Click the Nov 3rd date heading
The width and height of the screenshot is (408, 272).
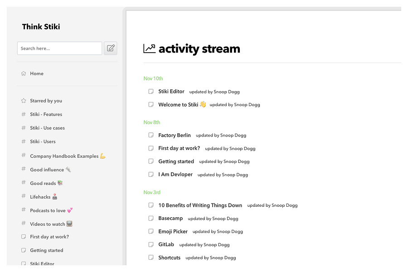pyautogui.click(x=152, y=192)
